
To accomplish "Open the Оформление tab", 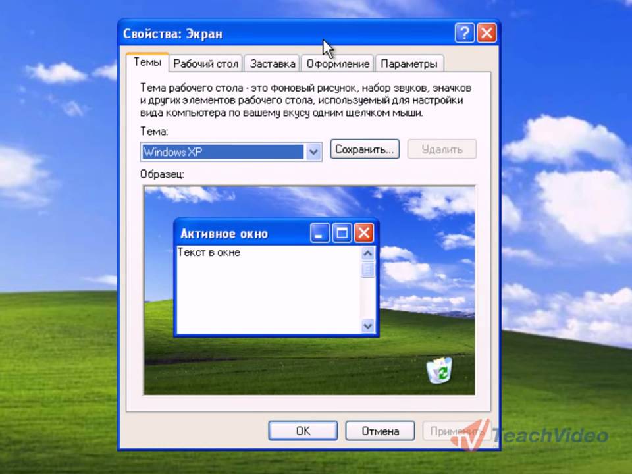I will [338, 64].
